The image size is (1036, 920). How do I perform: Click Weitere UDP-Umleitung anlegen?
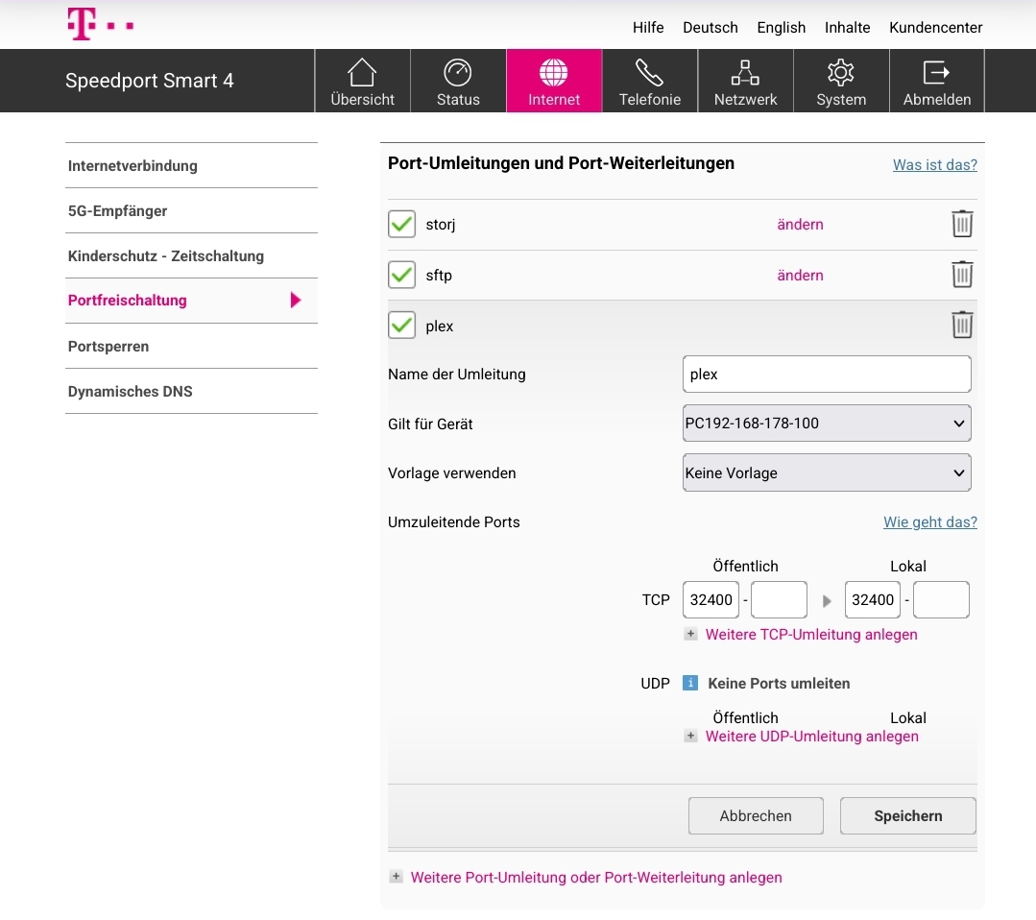point(812,737)
